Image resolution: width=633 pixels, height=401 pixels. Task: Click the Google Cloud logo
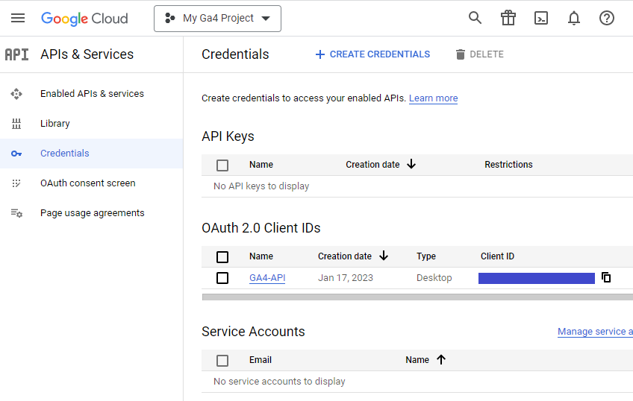coord(84,19)
